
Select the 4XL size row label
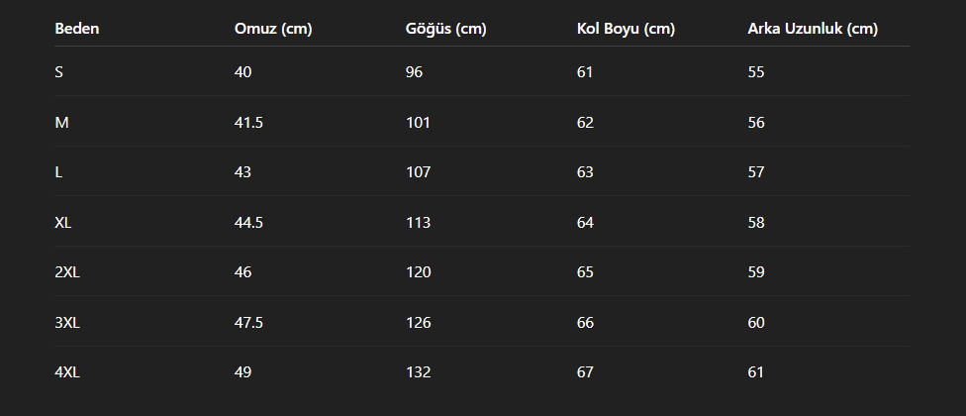67,372
